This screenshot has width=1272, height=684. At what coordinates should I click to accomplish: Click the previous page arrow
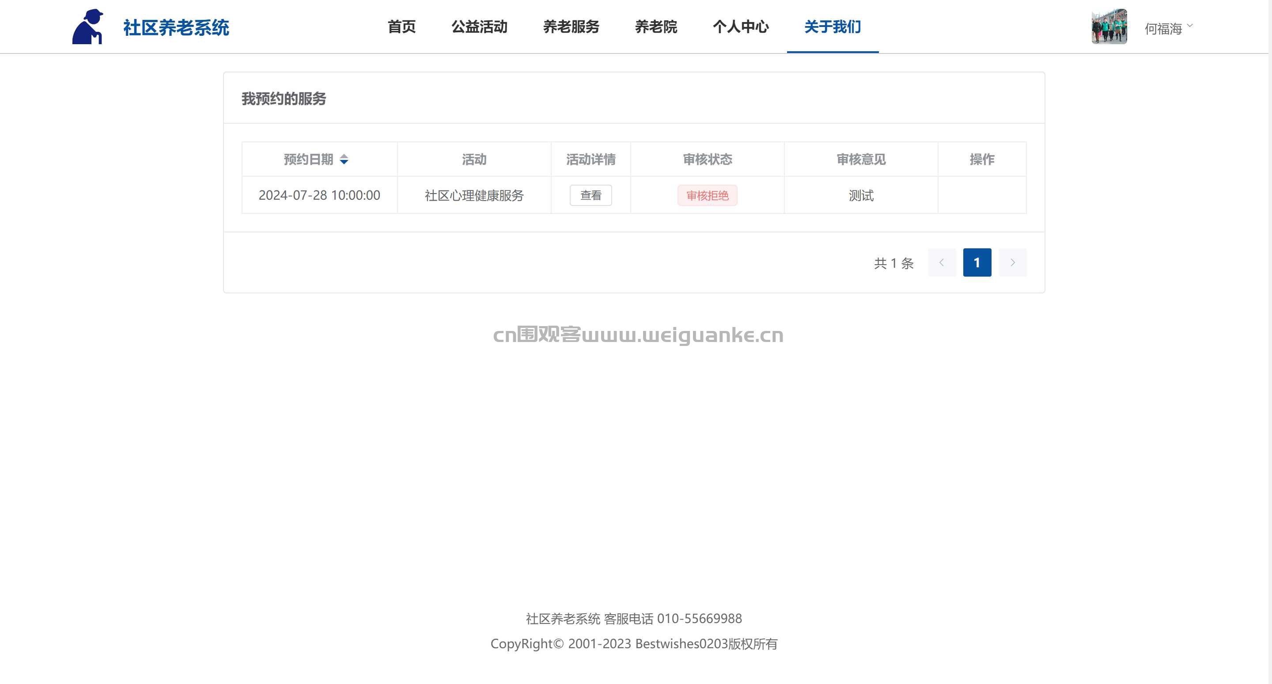click(x=942, y=263)
